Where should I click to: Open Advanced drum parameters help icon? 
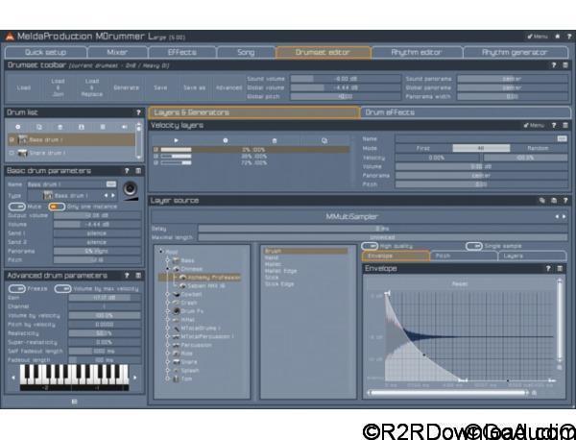[x=127, y=276]
